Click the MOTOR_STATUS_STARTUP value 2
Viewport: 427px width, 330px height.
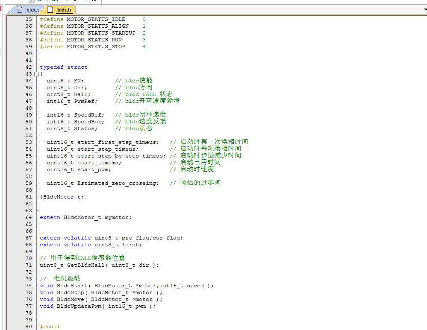point(144,33)
